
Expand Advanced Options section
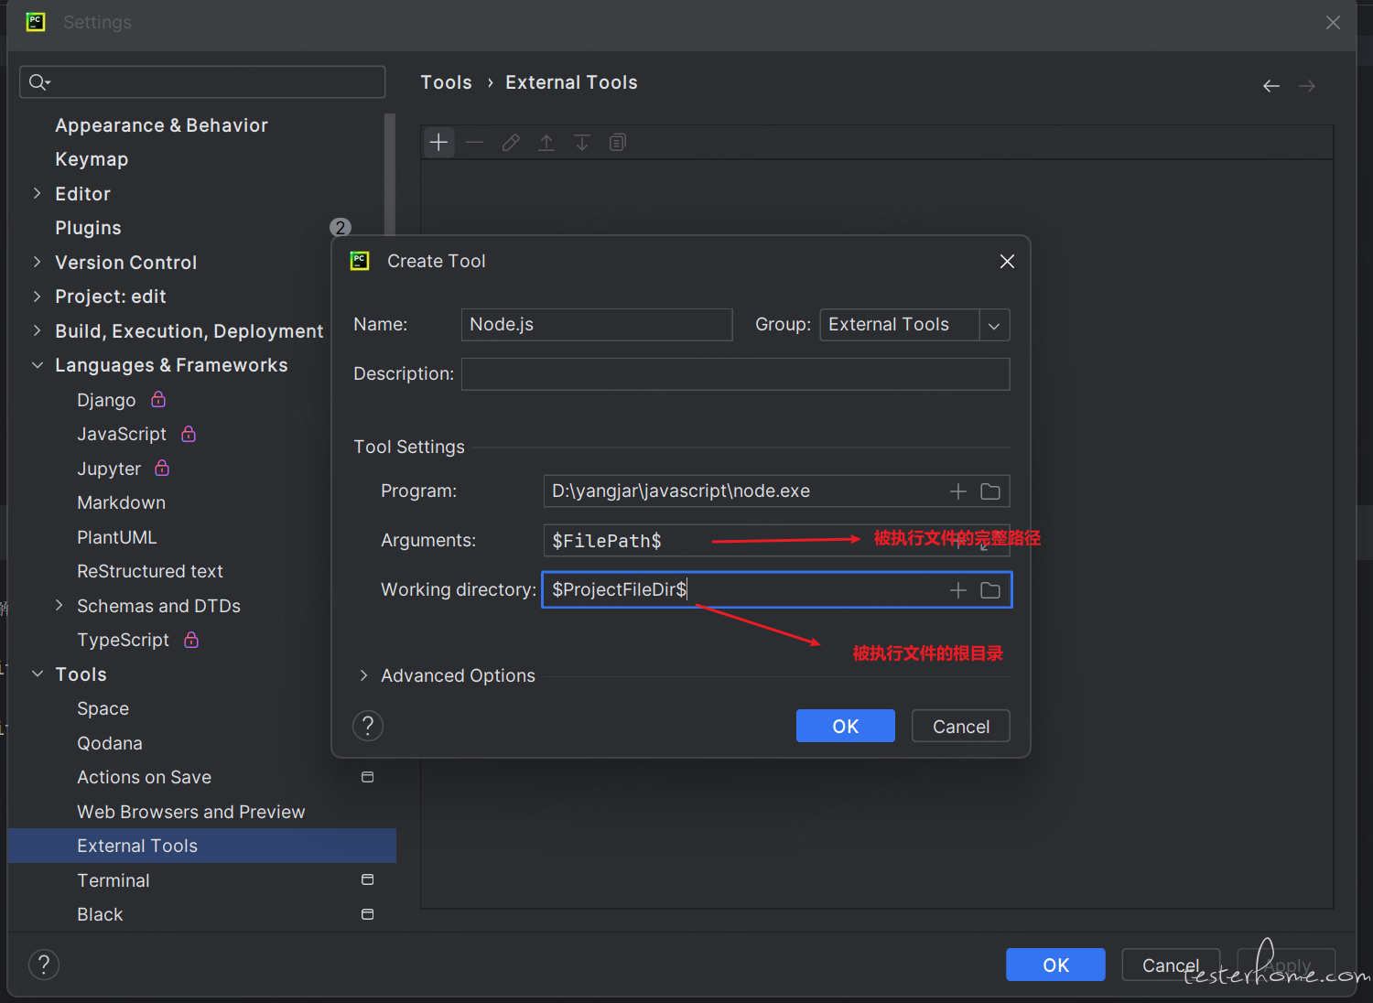point(363,675)
